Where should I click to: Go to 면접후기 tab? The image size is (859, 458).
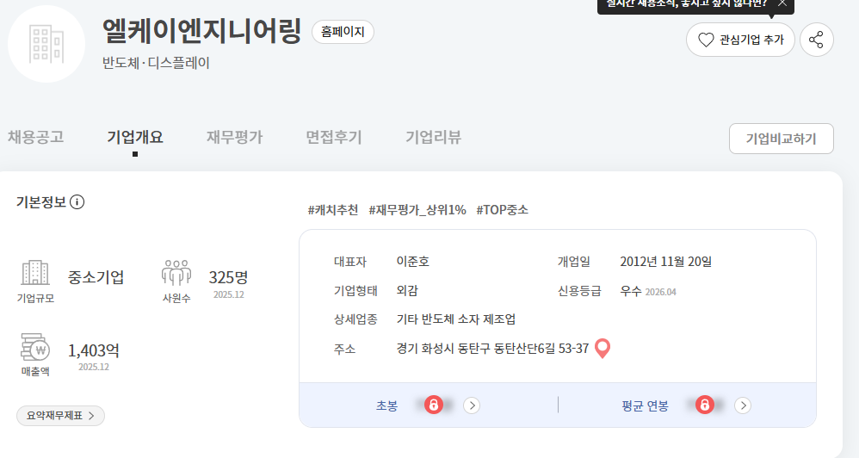[x=334, y=137]
